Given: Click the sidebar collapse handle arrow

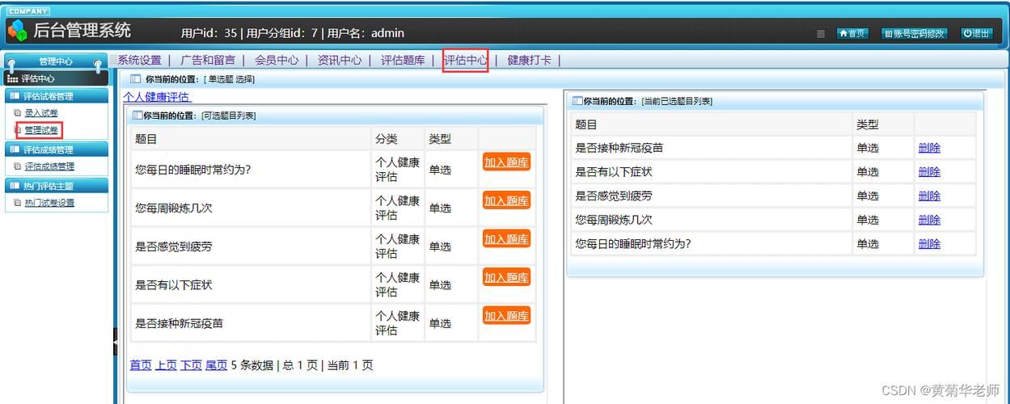Looking at the screenshot, I should tap(115, 342).
